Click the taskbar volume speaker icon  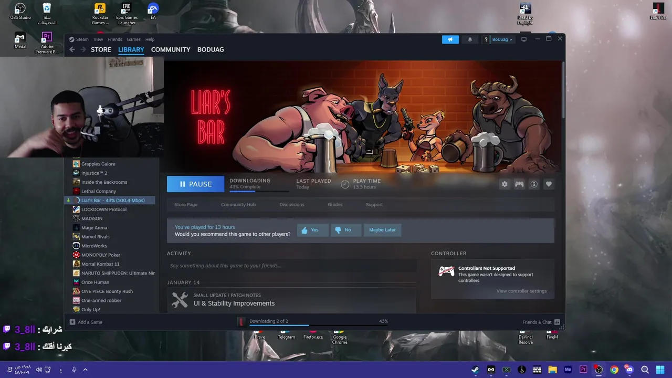click(39, 370)
